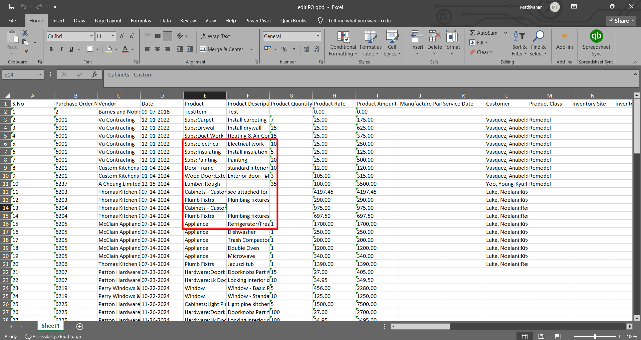This screenshot has height=340, width=641.
Task: Open Font dialog launcher
Action: coord(136,62)
